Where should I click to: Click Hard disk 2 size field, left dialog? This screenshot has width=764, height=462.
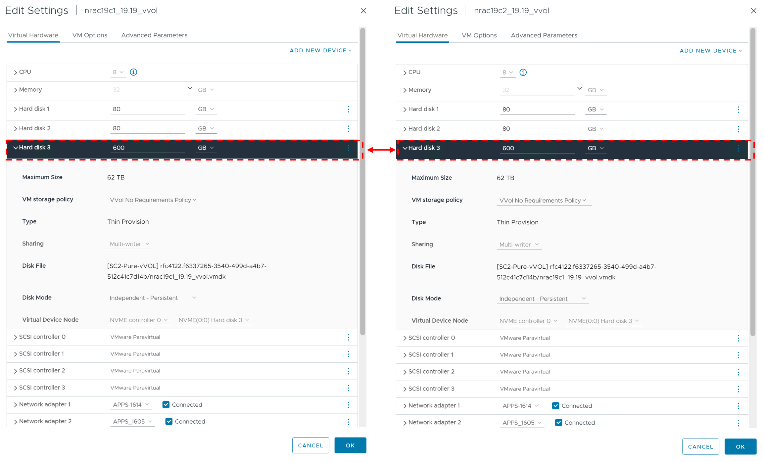click(x=147, y=128)
